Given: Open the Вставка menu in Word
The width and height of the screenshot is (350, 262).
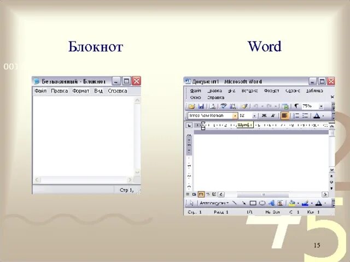Looking at the screenshot, I should coord(249,91).
